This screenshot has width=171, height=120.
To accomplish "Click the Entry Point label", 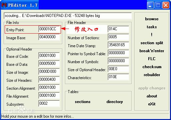I will click(x=15, y=30).
